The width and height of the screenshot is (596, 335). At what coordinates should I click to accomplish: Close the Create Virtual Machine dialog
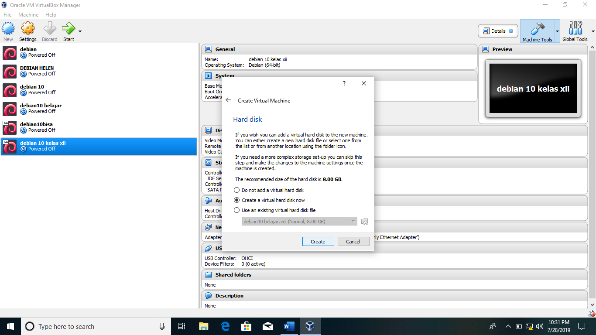(x=364, y=83)
